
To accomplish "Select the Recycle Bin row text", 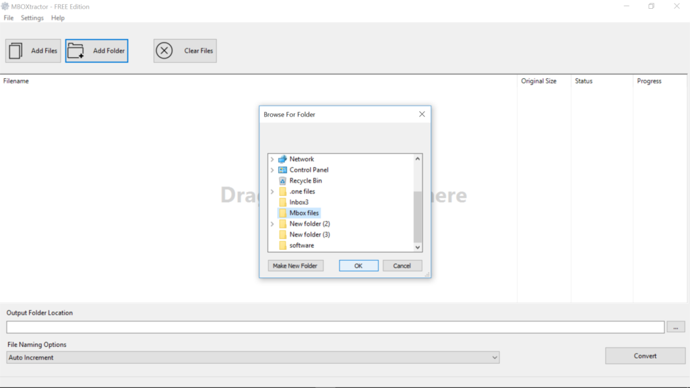I will pos(305,181).
